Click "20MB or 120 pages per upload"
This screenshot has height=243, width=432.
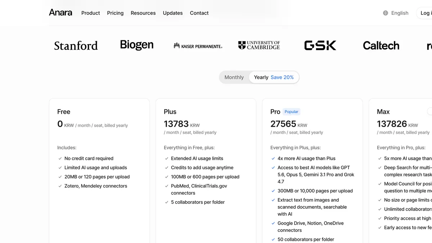click(x=97, y=177)
